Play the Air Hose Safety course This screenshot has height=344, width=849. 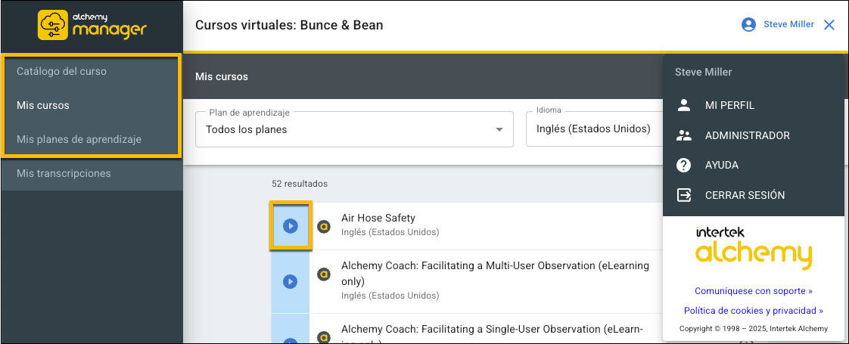click(x=290, y=226)
